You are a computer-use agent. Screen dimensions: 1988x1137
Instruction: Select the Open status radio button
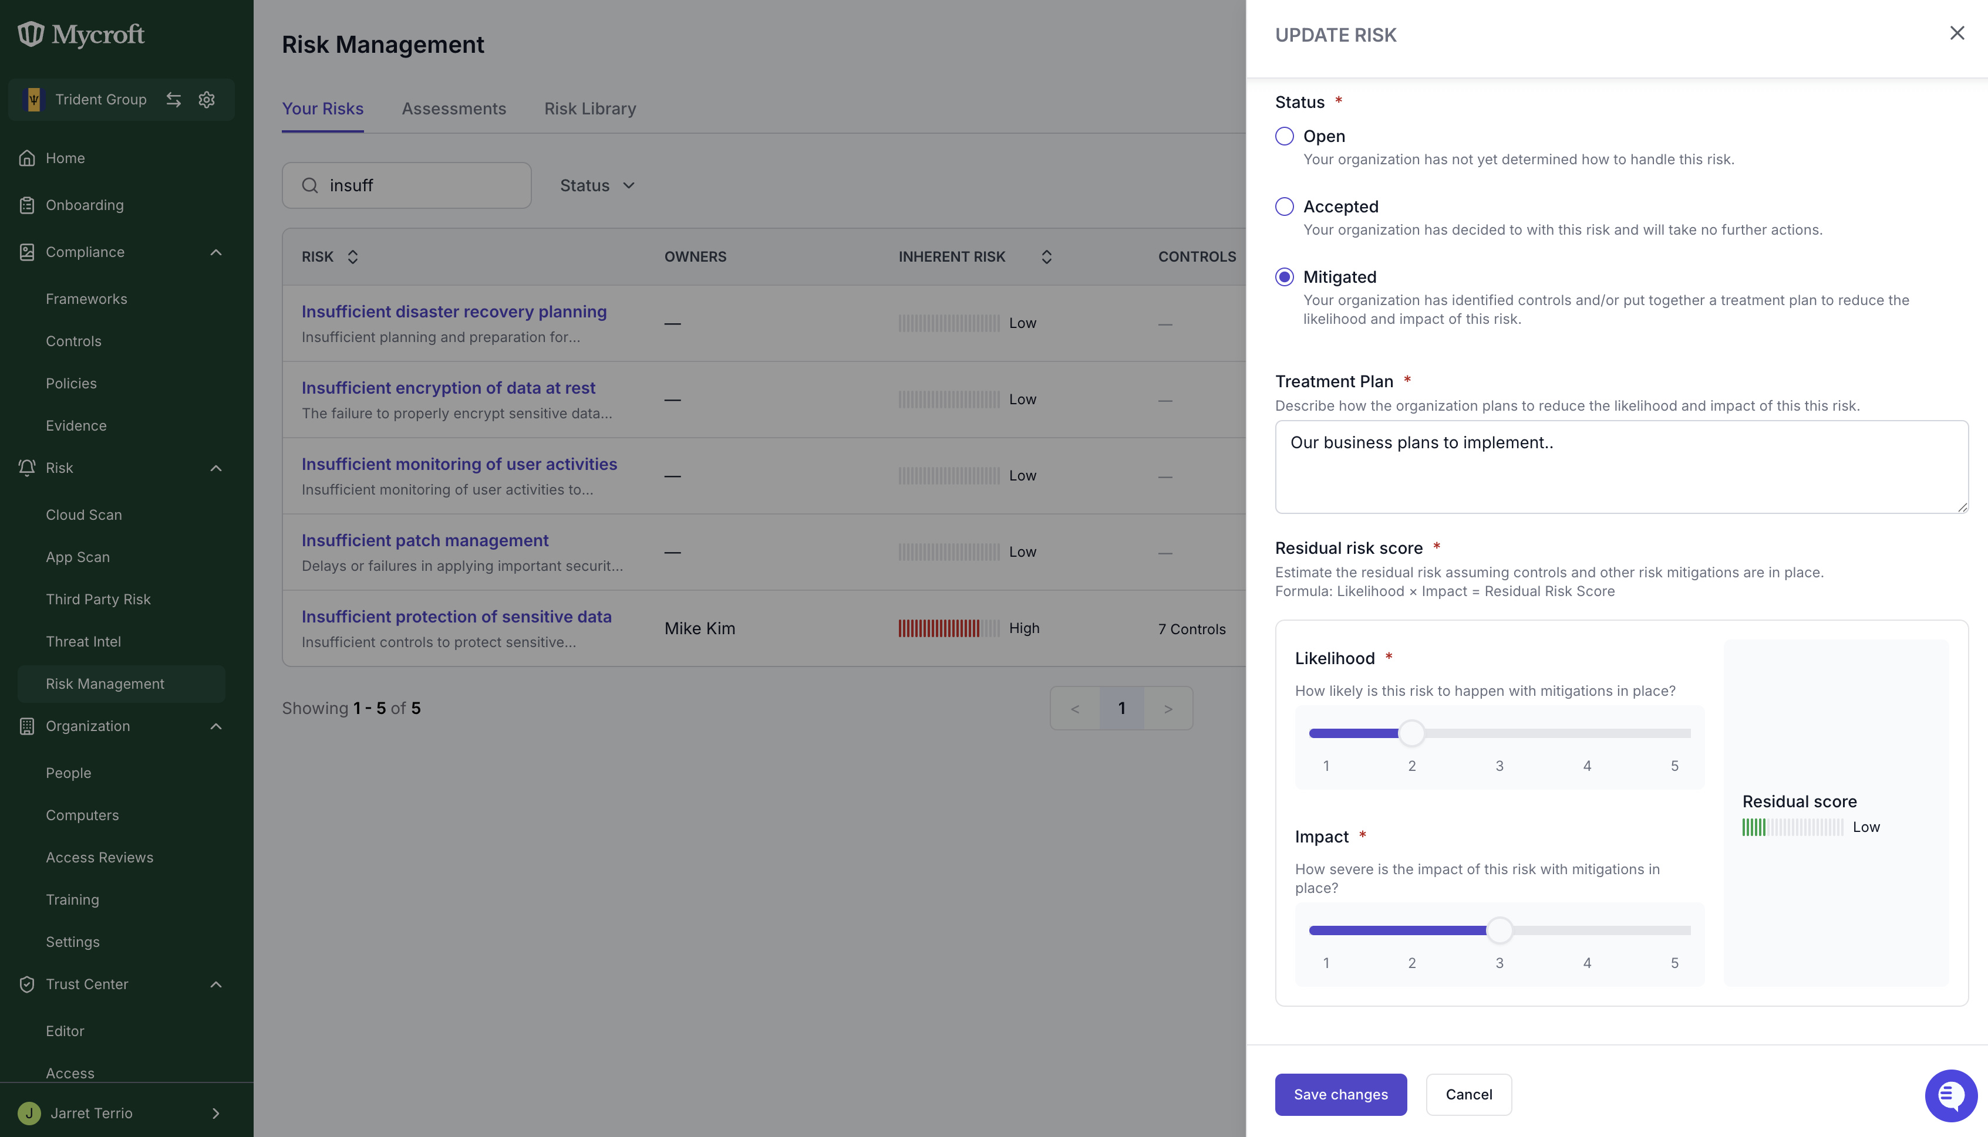coord(1285,136)
